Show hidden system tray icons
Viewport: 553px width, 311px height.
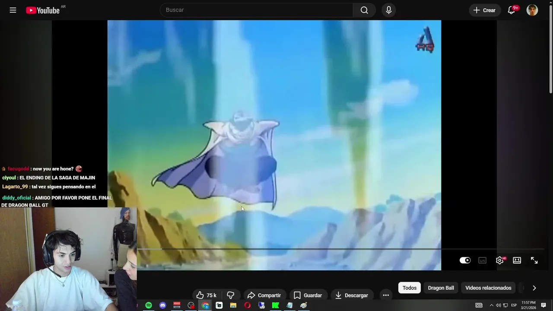tap(491, 305)
